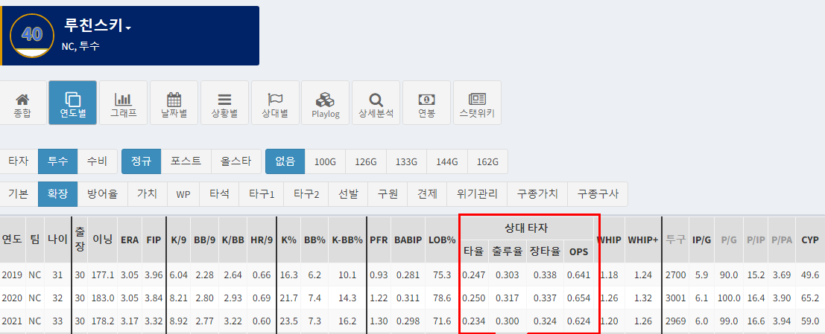The image size is (825, 334).
Task: Switch to 수비 fielding stats
Action: point(98,161)
